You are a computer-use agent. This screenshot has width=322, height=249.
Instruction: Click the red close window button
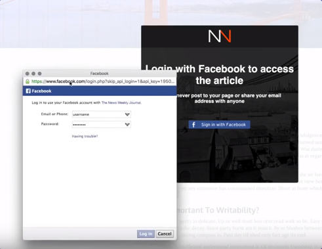point(28,74)
